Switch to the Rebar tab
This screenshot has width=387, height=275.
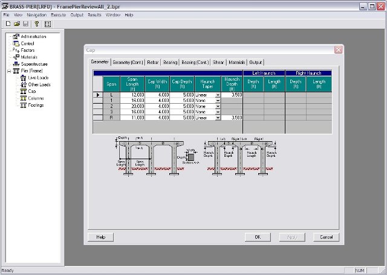click(153, 63)
